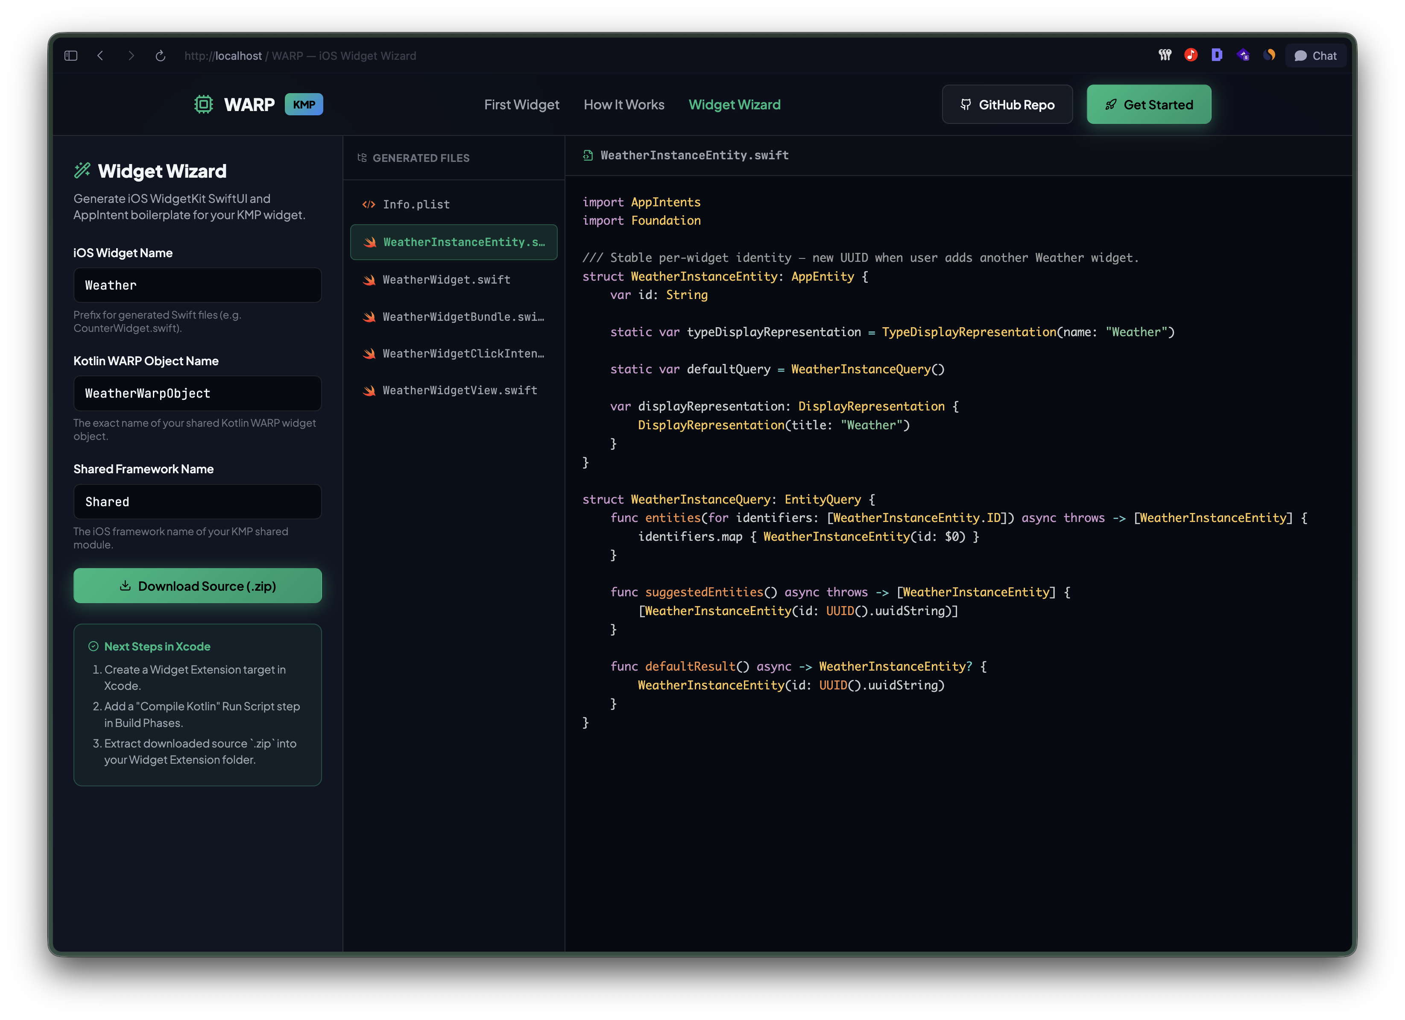
Task: Click the Swift icon next to WeatherWidgetView.swift
Action: coord(369,390)
